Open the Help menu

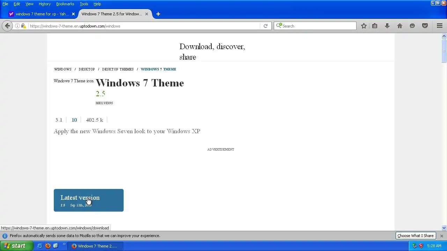point(97,4)
